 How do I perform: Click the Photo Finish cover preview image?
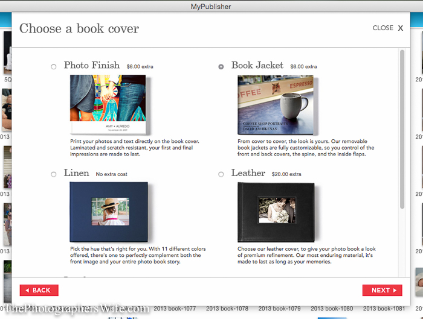tap(109, 105)
